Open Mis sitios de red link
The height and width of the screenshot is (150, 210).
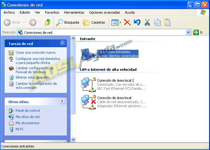pos(28,117)
